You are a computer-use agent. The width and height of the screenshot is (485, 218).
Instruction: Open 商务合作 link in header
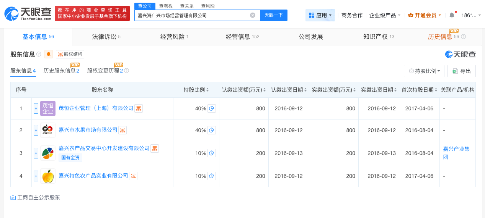pyautogui.click(x=352, y=15)
